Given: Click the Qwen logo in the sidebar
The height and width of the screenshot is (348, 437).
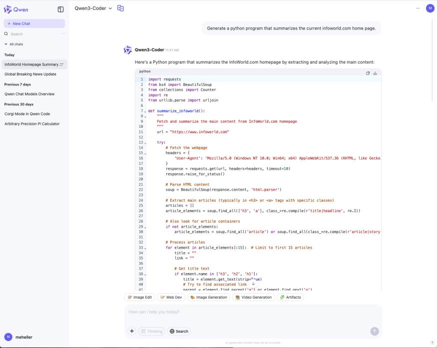Looking at the screenshot, I should coord(16,9).
